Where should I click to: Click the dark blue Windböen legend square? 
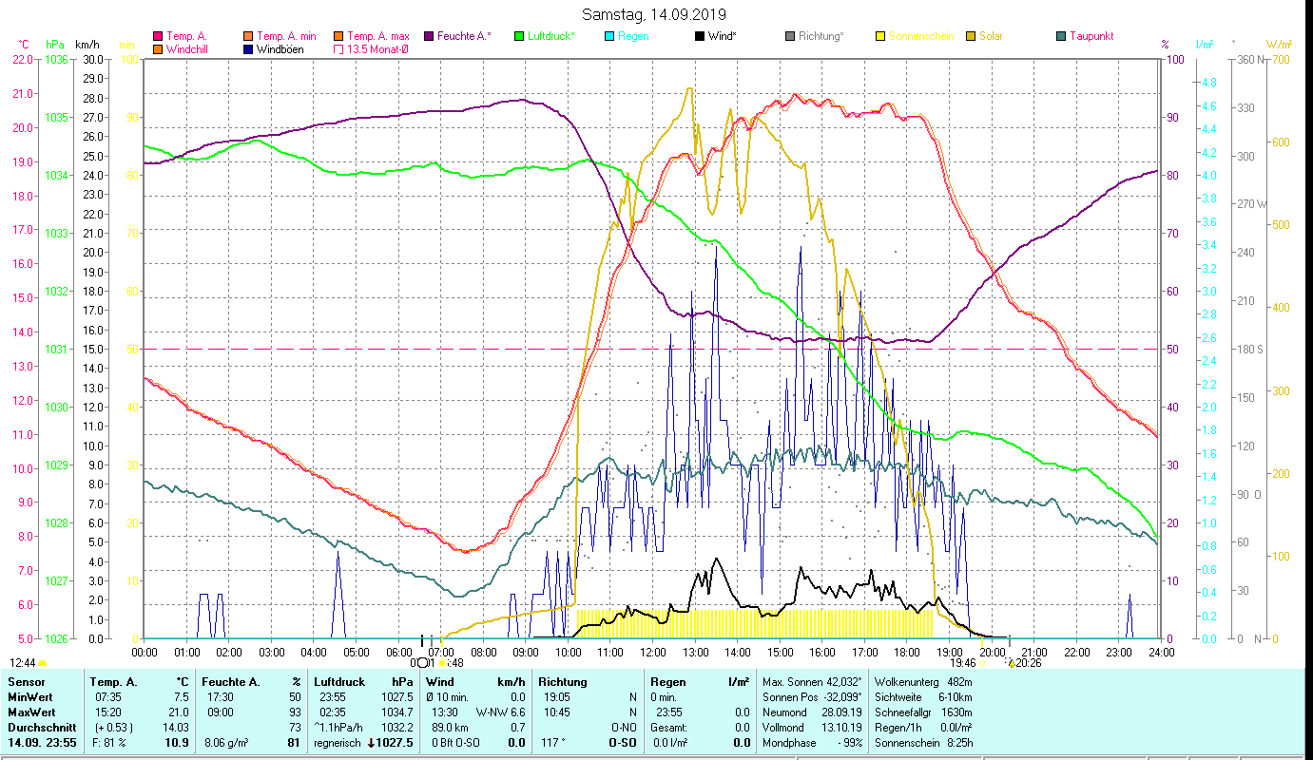pyautogui.click(x=248, y=49)
